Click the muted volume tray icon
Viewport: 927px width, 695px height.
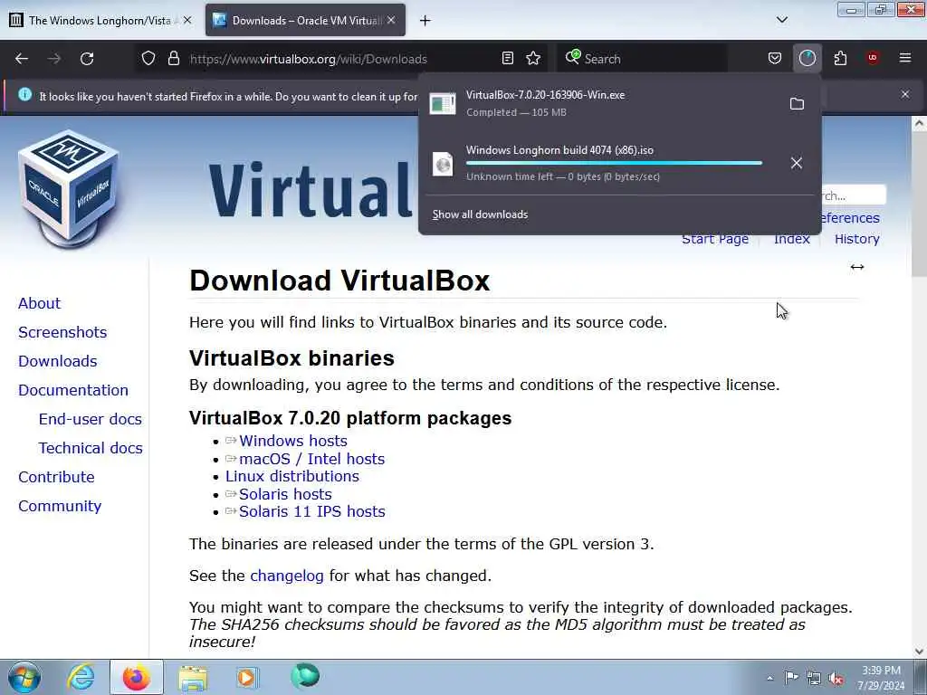pyautogui.click(x=836, y=679)
